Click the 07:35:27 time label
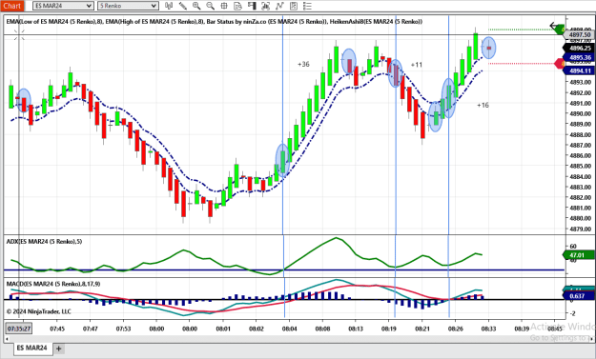This screenshot has height=359, width=596. pyautogui.click(x=19, y=329)
